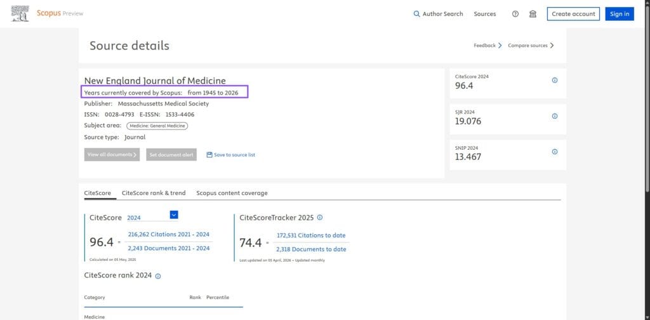Click the years covered from 1945 to 2026 text
Image resolution: width=650 pixels, height=320 pixels.
[213, 93]
